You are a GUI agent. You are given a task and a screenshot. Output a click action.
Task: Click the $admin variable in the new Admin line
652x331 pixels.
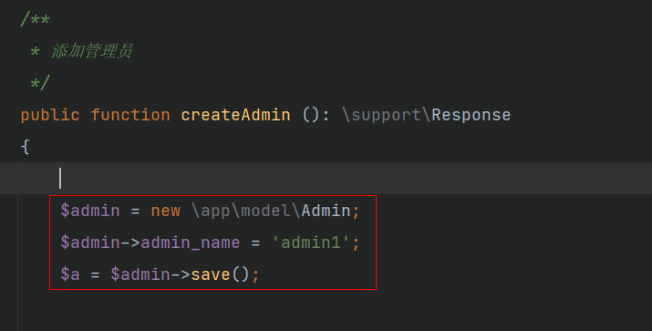tap(90, 211)
